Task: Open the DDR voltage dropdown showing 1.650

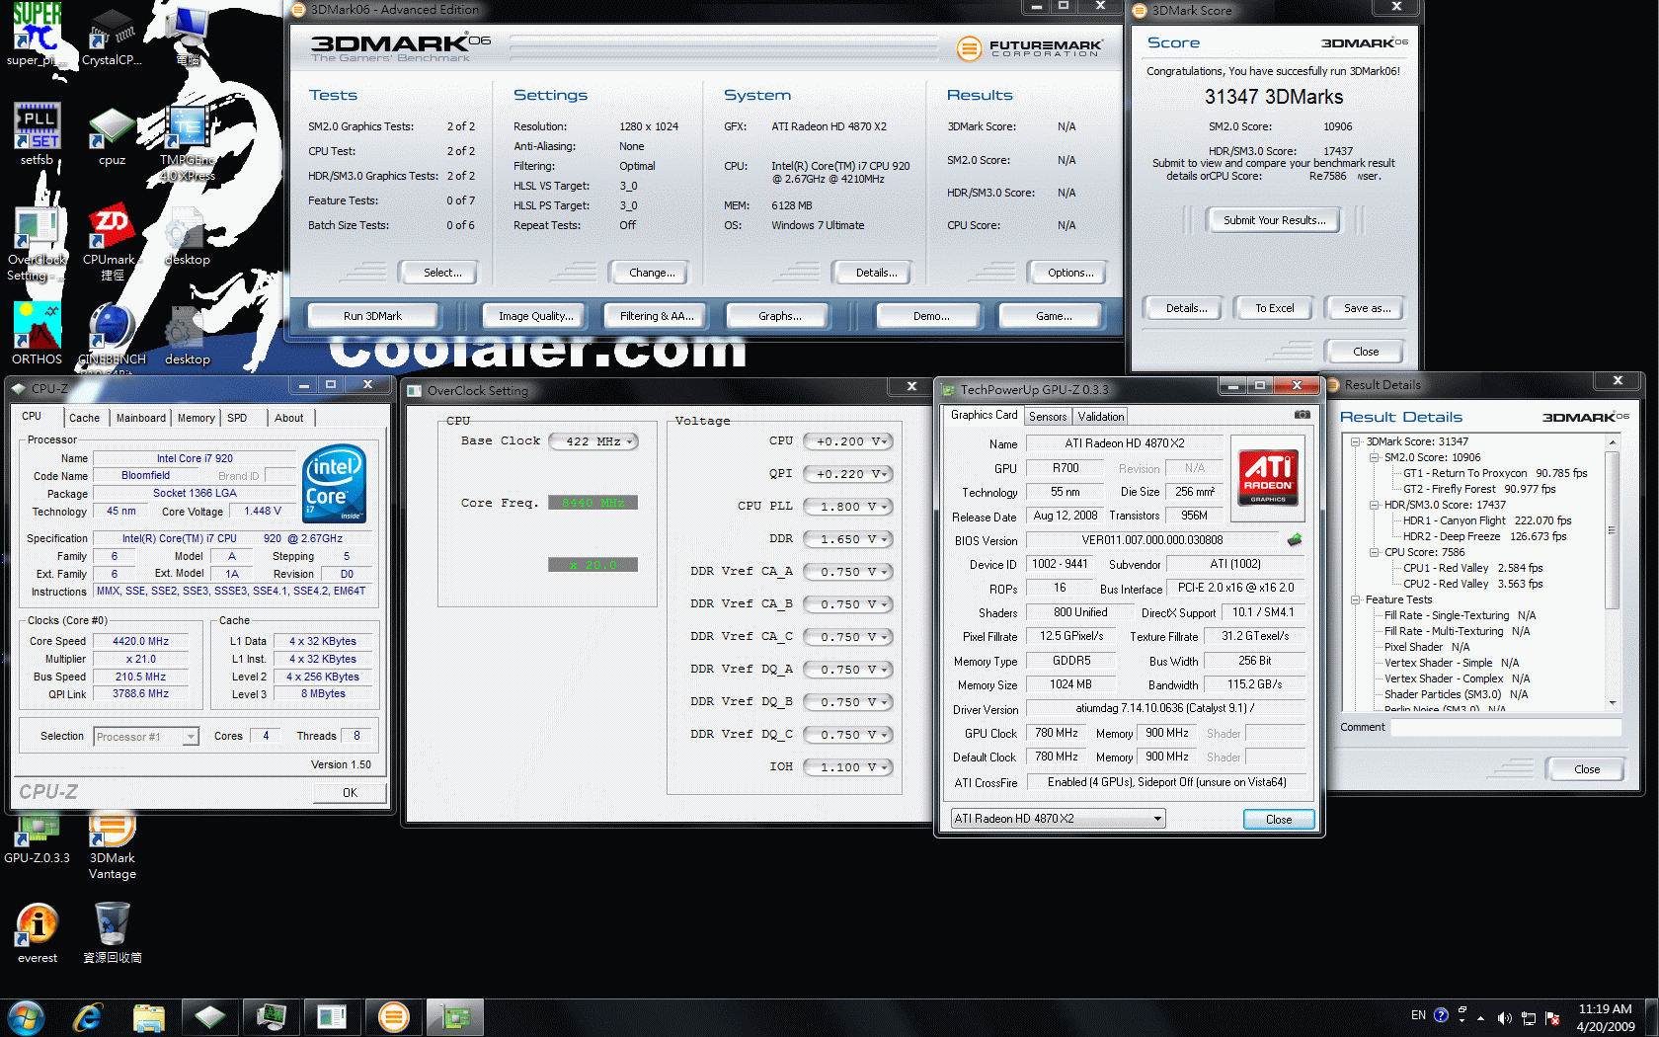Action: [847, 539]
